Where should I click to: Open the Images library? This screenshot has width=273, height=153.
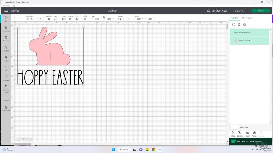pos(6,58)
